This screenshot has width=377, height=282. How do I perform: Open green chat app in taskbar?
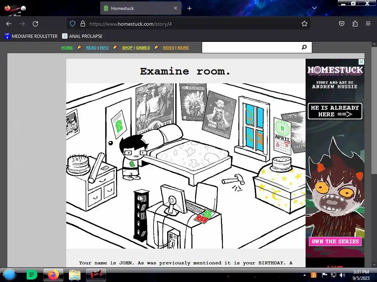32,275
